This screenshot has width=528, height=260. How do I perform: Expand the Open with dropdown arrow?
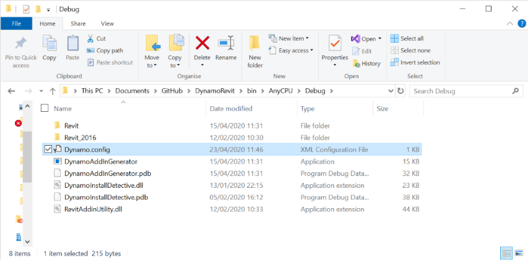[380, 39]
